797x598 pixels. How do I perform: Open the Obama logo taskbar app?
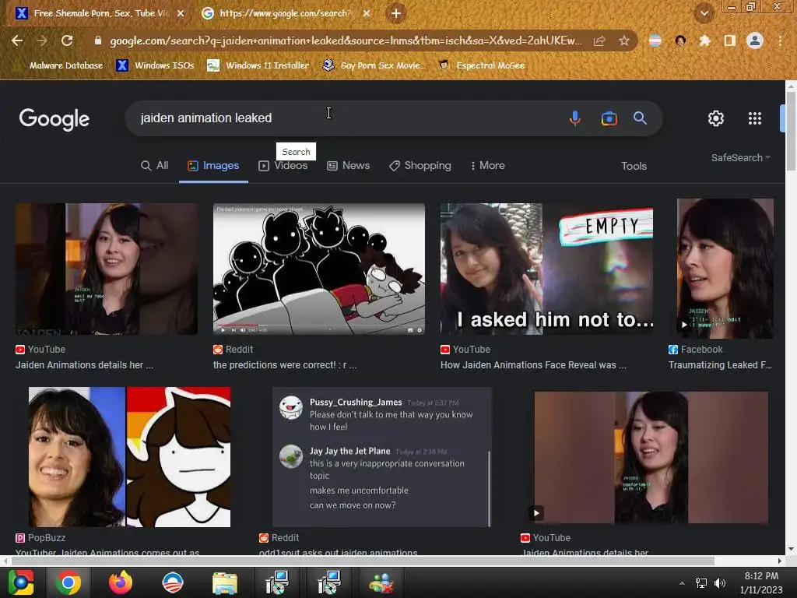coord(172,582)
